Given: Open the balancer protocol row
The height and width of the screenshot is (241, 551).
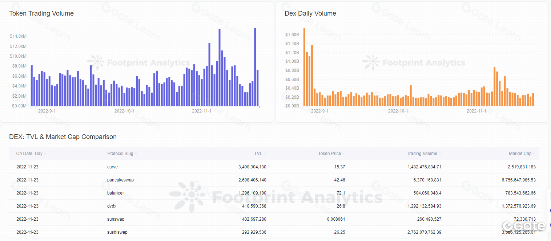Looking at the screenshot, I should (x=116, y=193).
